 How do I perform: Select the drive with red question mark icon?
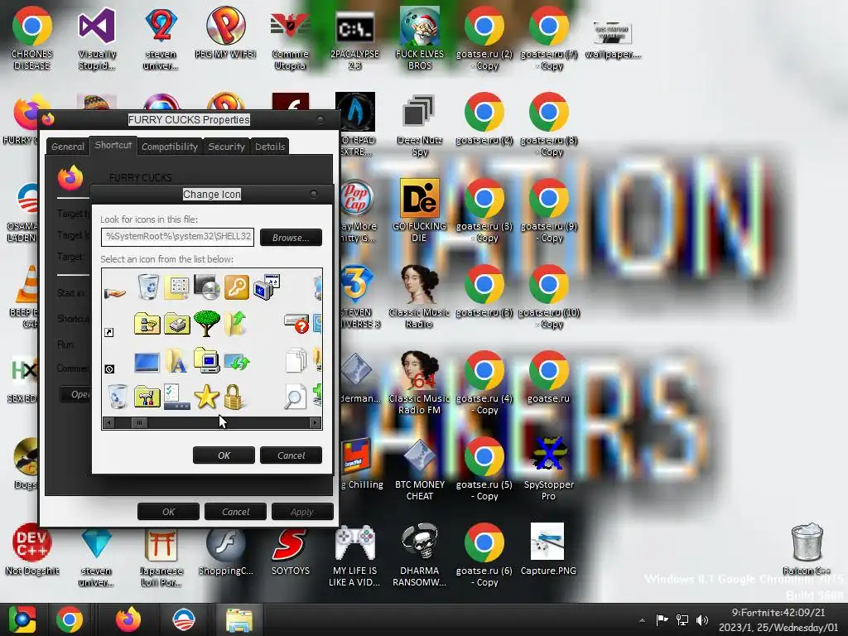pyautogui.click(x=296, y=324)
